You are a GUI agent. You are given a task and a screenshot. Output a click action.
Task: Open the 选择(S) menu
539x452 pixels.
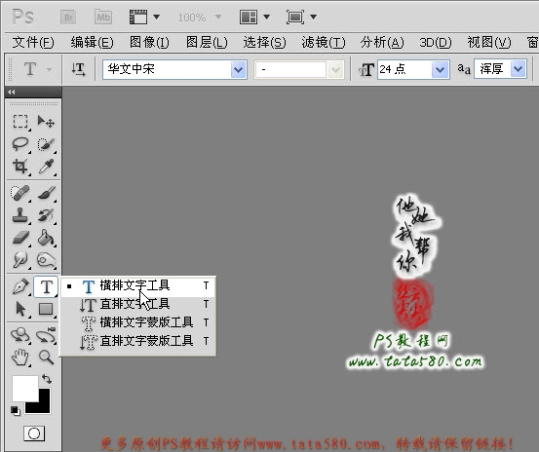[x=264, y=43]
